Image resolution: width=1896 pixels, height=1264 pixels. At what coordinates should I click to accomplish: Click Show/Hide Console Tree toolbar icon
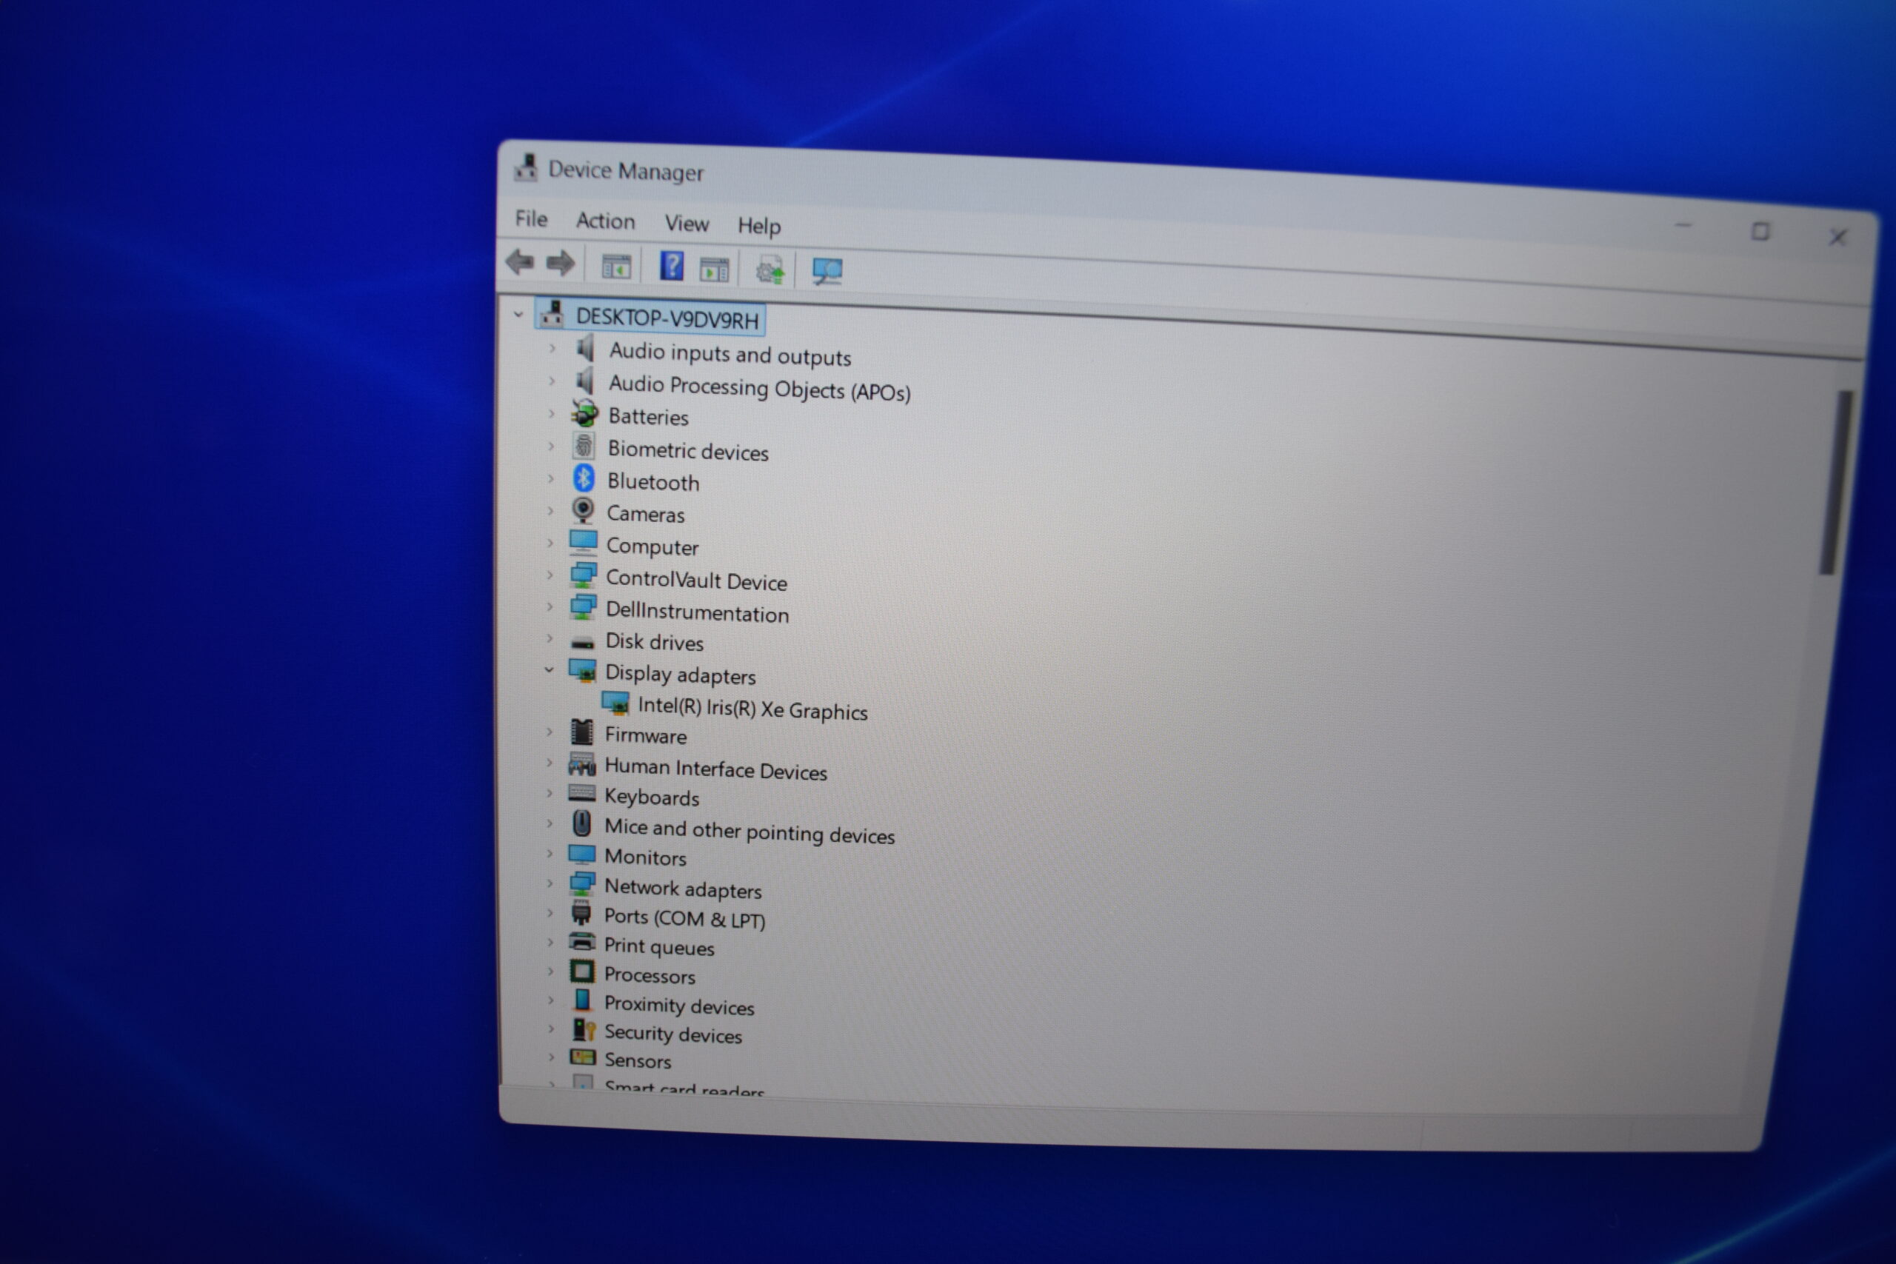pos(617,266)
